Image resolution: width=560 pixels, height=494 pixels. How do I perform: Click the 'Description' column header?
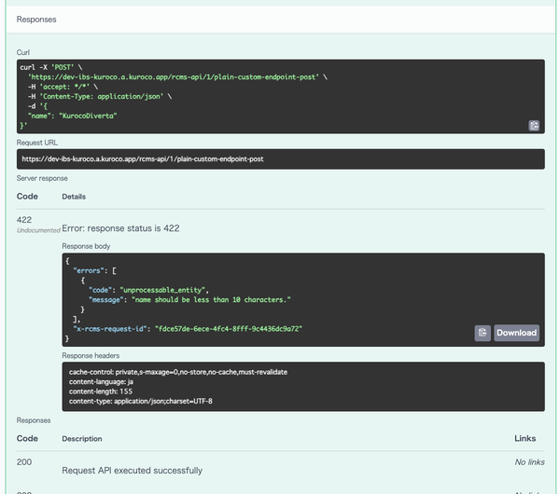82,439
